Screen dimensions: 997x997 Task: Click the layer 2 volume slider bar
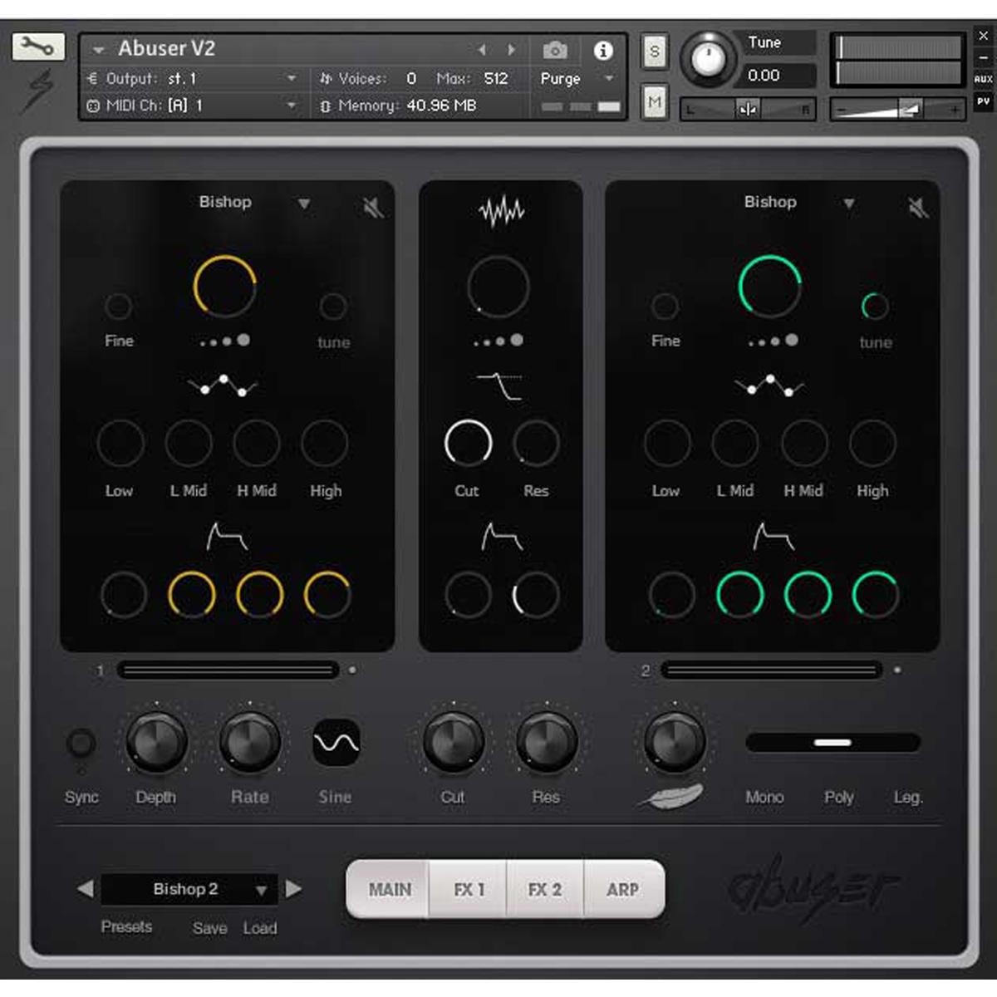click(772, 670)
